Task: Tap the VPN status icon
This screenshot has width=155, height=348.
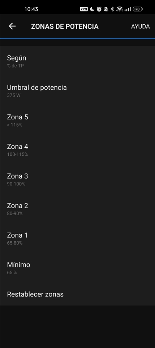Action: [84, 9]
